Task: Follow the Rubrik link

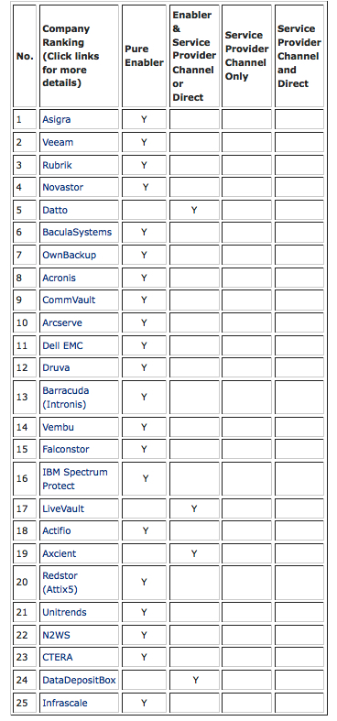Action: click(57, 165)
